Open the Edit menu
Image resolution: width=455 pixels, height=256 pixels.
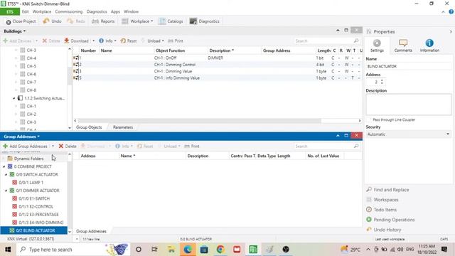[26, 11]
